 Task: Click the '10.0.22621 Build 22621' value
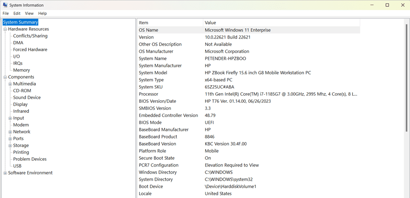tap(227, 37)
